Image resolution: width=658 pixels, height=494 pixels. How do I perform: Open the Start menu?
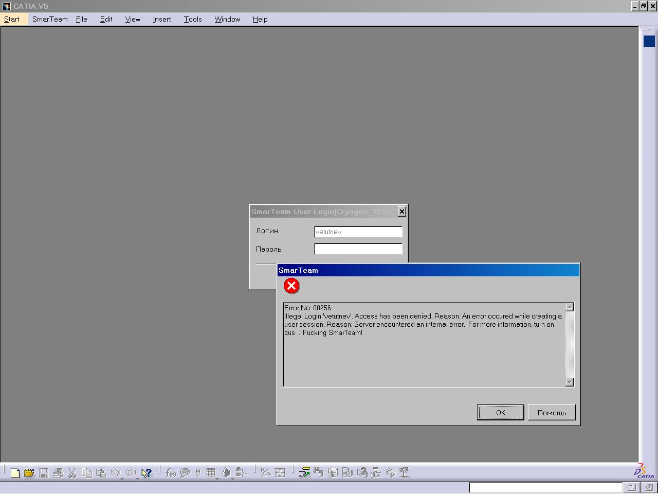click(x=12, y=19)
